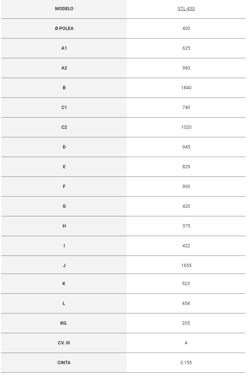The image size is (249, 378).
Task: Click the B dimension value 1840
Action: (x=186, y=88)
